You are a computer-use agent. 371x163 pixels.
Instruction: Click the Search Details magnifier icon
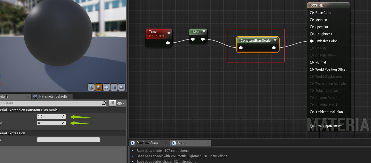coord(104,103)
